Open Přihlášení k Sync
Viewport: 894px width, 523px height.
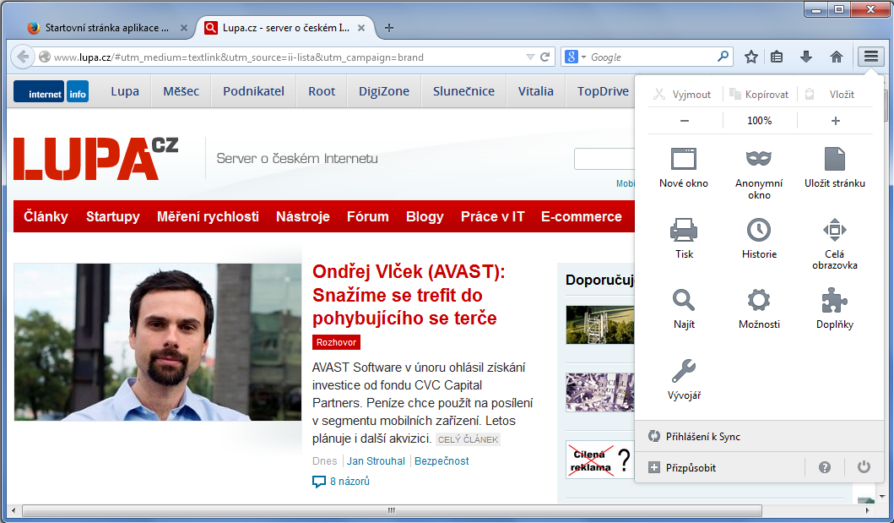pos(760,436)
